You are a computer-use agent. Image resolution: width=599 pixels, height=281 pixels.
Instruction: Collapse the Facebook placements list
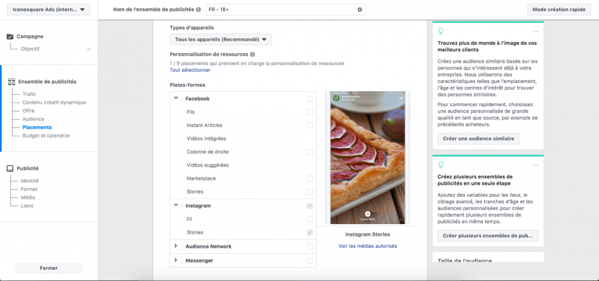pyautogui.click(x=176, y=98)
